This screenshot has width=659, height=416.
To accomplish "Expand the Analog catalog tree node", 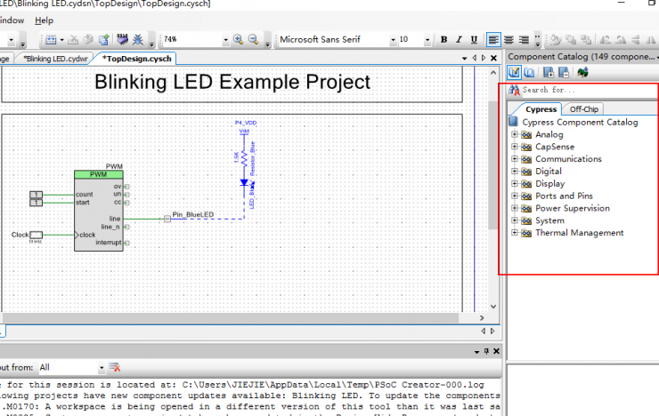I will pos(514,135).
